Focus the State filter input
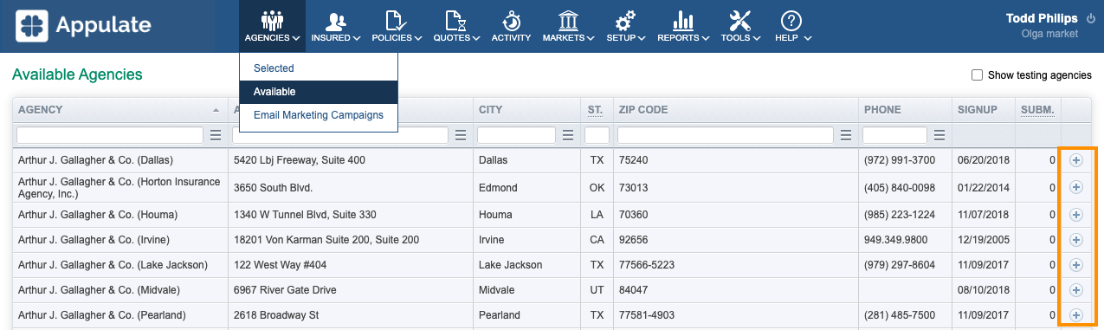The width and height of the screenshot is (1104, 330). point(597,135)
